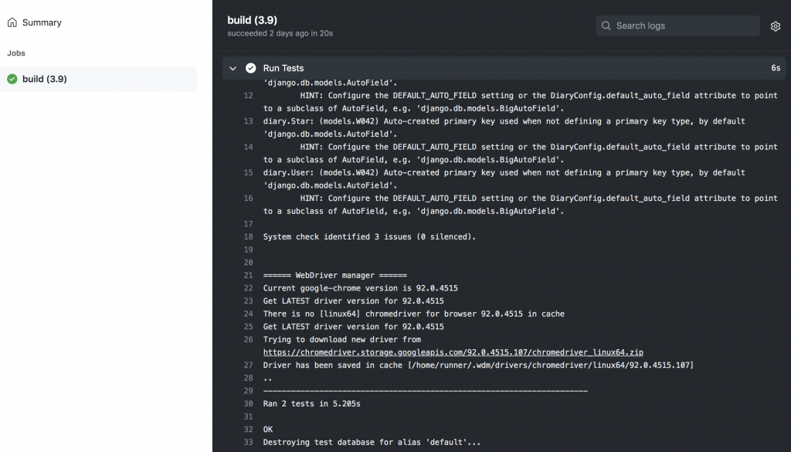This screenshot has width=791, height=452.
Task: Select log line number 12
Action: click(x=248, y=95)
